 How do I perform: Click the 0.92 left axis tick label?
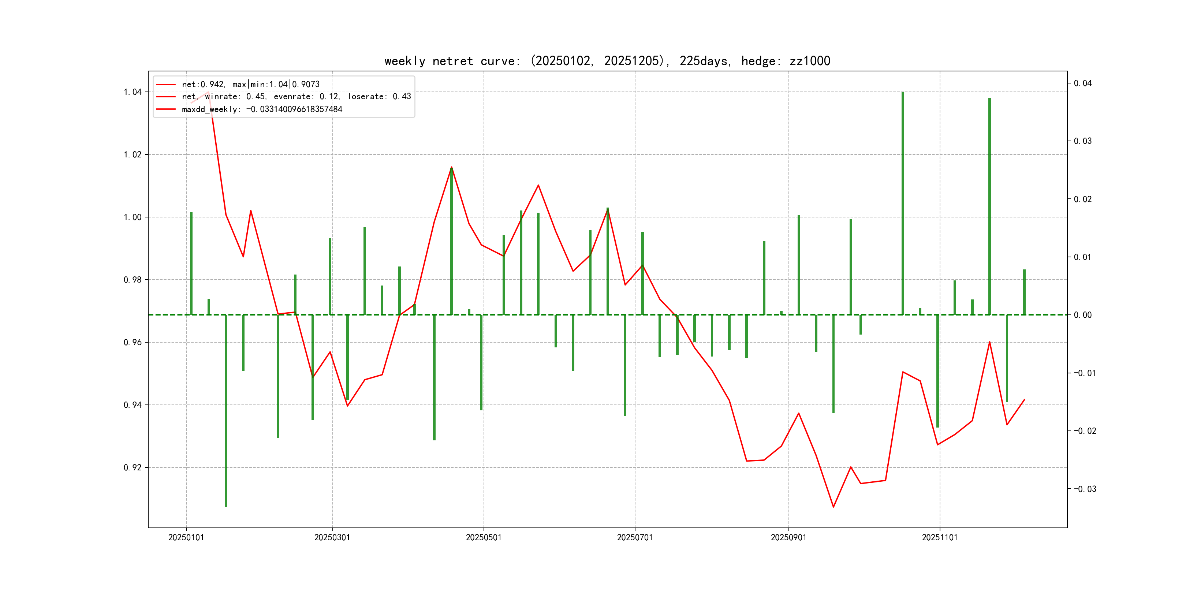(133, 468)
